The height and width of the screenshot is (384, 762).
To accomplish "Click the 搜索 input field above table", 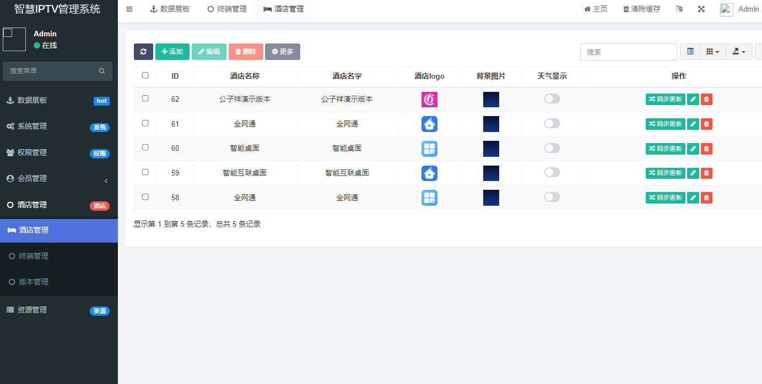I will coord(628,52).
